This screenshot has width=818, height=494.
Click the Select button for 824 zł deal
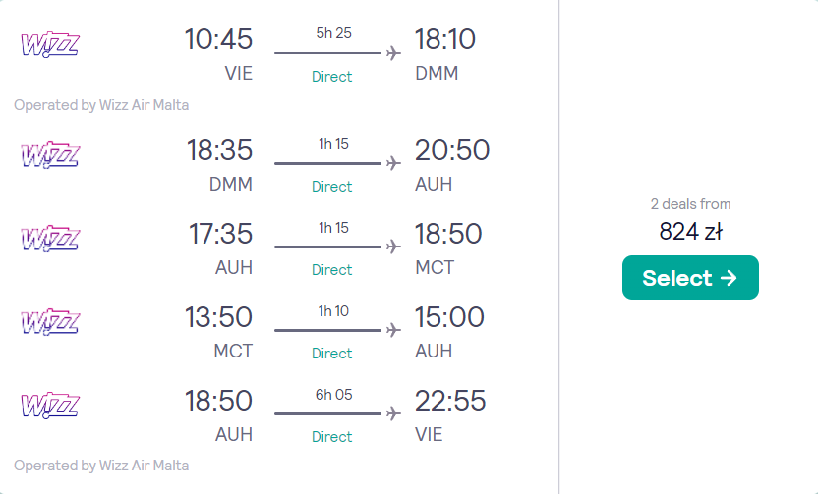click(x=690, y=278)
